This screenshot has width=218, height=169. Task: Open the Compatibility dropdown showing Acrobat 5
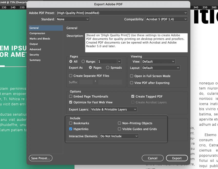[x=166, y=19]
